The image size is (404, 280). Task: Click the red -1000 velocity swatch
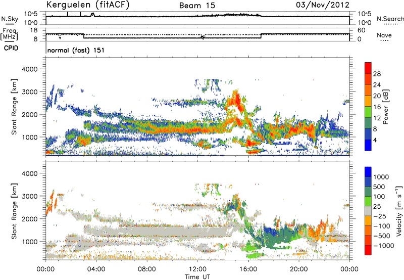(x=368, y=250)
